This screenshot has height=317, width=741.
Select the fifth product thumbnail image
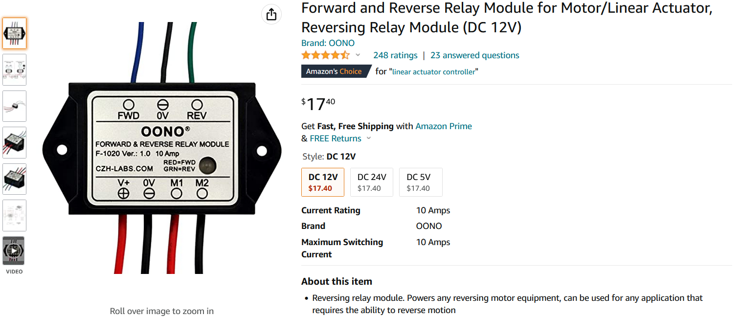point(14,179)
